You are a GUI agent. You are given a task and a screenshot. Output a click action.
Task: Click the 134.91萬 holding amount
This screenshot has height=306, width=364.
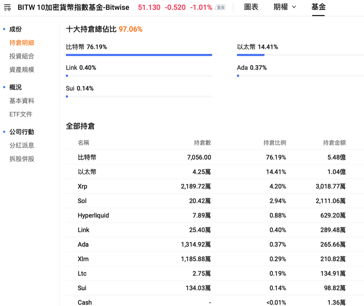click(x=333, y=273)
